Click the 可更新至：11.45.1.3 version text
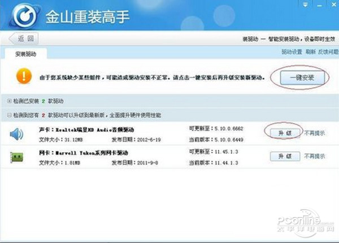The height and width of the screenshot is (243, 339). pos(214,152)
